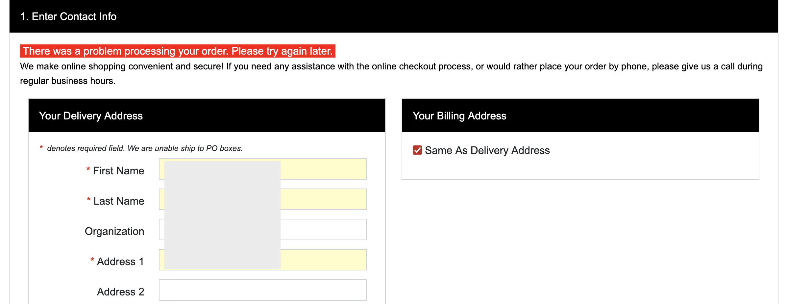Click the Same As Delivery Address label text
Viewport: 788px width, 304px height.
tap(487, 150)
